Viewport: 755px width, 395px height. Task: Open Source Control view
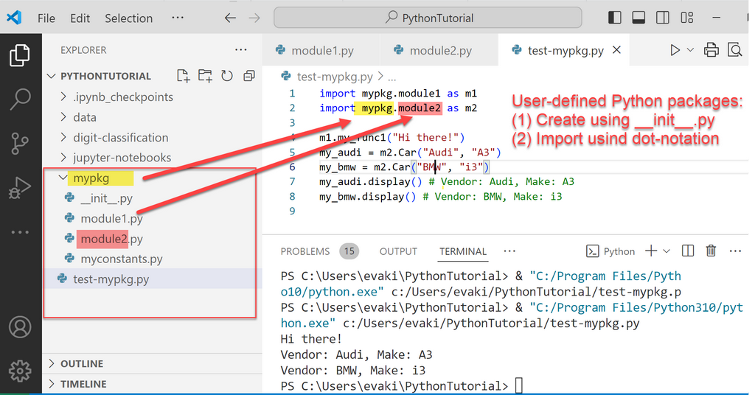[x=20, y=144]
